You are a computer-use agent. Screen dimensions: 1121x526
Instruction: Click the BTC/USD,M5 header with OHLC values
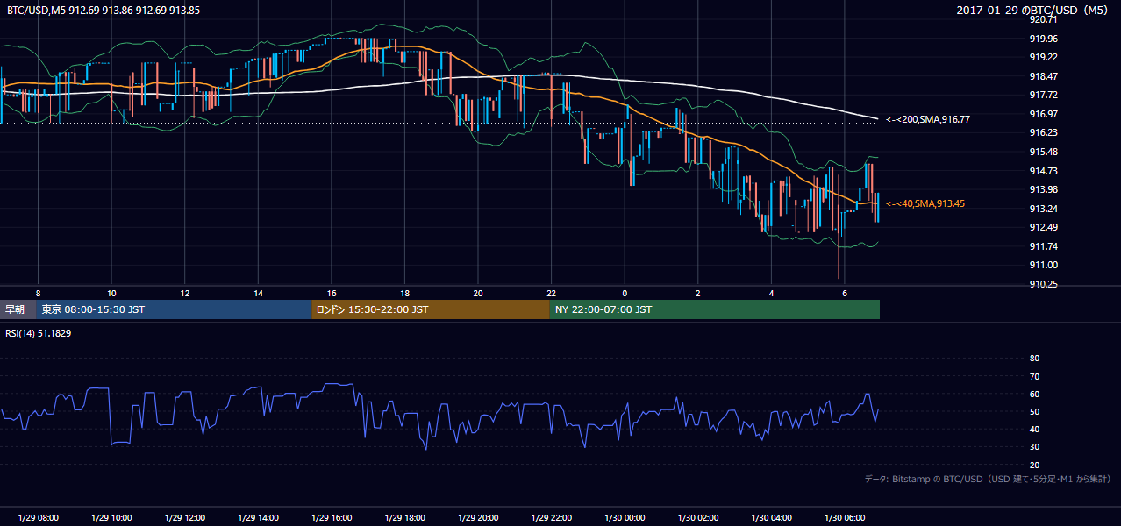pos(104,10)
